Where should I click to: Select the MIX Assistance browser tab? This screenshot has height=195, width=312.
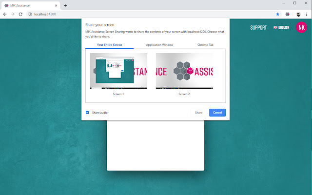click(x=31, y=5)
